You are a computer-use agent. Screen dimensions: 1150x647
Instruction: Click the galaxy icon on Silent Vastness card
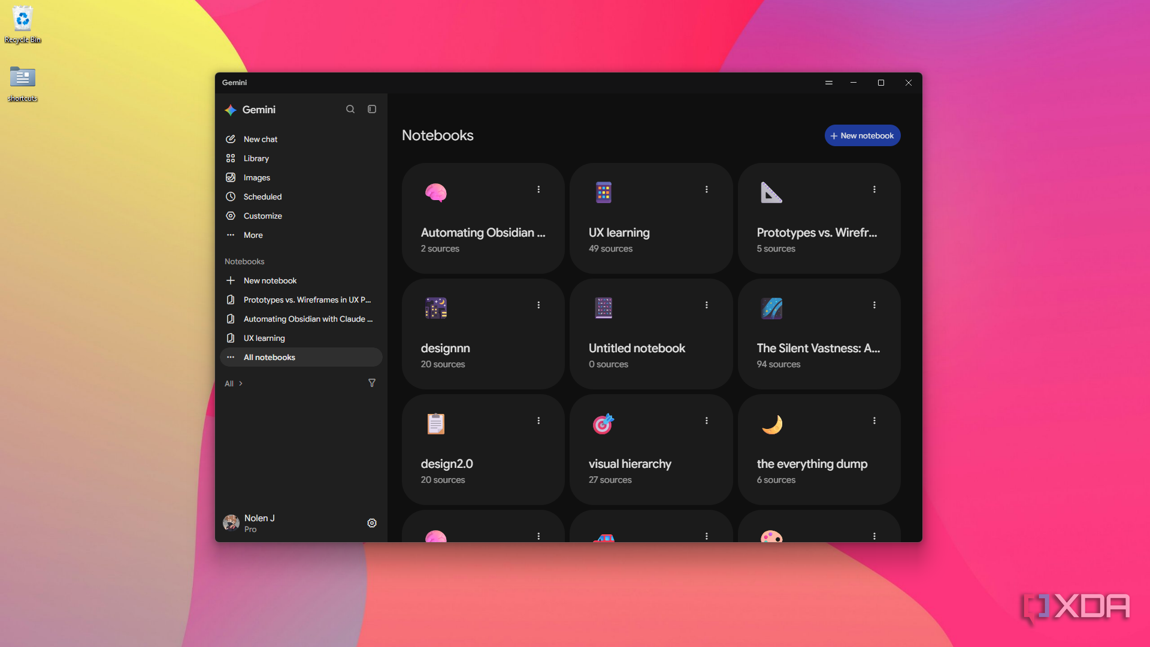(771, 308)
